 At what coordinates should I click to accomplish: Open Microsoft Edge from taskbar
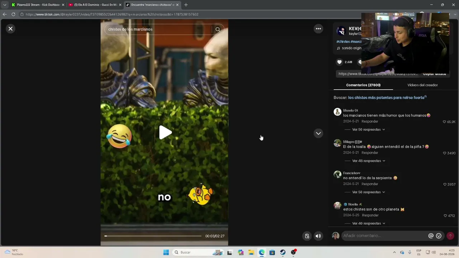coord(262,252)
